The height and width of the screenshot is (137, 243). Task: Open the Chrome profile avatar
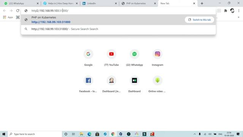pyautogui.click(x=232, y=11)
